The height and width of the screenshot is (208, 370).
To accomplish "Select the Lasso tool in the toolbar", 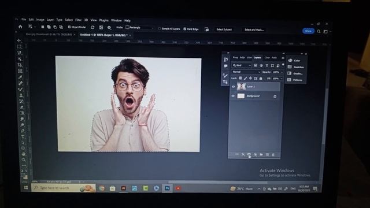I will (x=19, y=53).
